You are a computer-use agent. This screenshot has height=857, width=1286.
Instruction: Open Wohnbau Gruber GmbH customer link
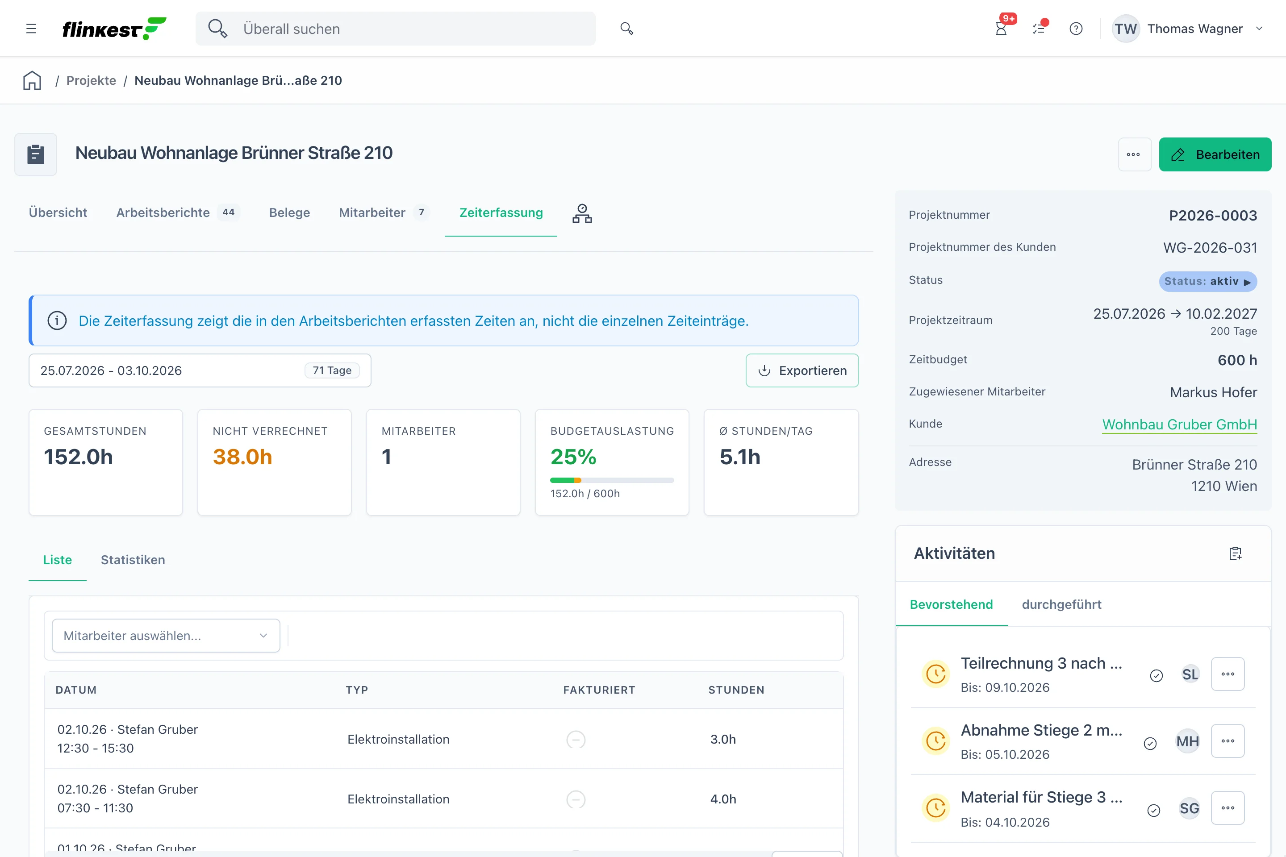coord(1179,424)
